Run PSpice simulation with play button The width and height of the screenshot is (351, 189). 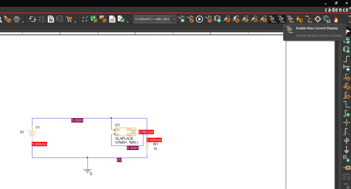(x=199, y=19)
